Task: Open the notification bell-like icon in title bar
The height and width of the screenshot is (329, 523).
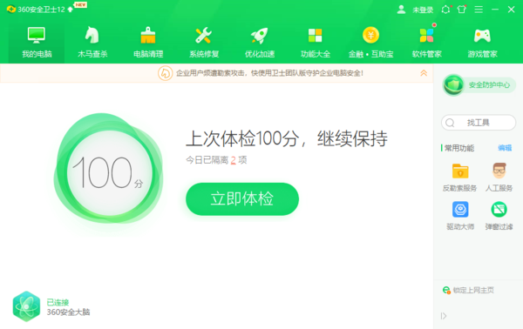Action: coord(446,10)
